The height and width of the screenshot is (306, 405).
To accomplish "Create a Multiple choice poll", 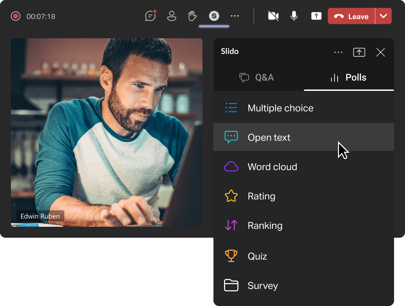I will click(x=280, y=108).
